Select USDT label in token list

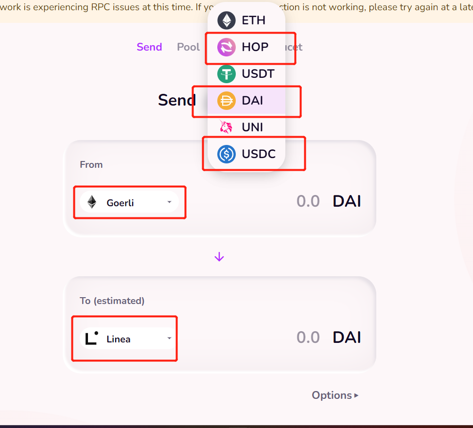click(x=258, y=74)
